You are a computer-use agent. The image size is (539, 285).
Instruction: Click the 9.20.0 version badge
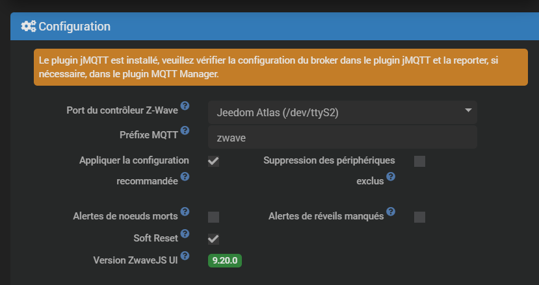coord(225,260)
